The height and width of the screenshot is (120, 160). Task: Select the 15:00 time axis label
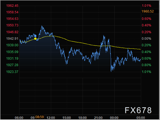pyautogui.click(x=67, y=118)
